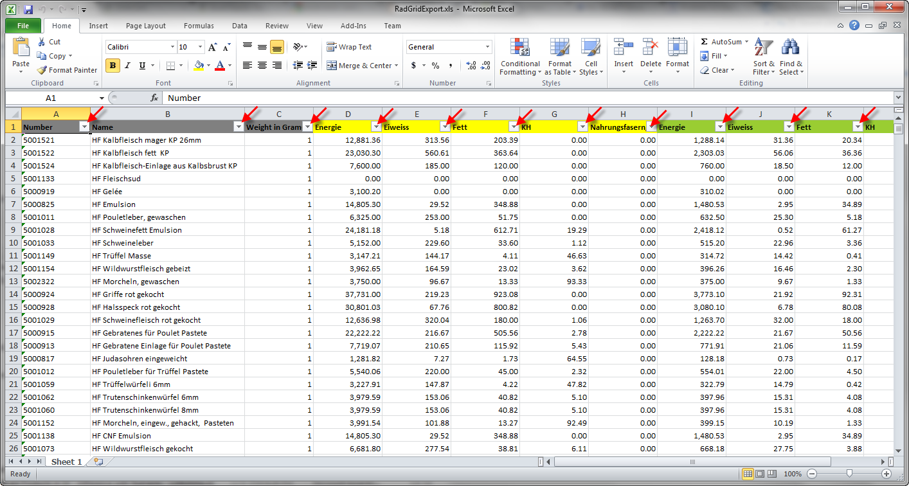Insert an AutoSum formula
Screen dimensions: 909x486
(725, 42)
